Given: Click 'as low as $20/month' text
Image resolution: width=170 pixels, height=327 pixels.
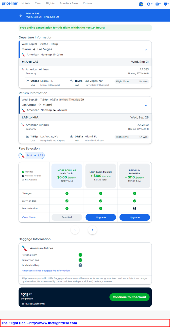Looking at the screenshot, I should tap(33, 304).
